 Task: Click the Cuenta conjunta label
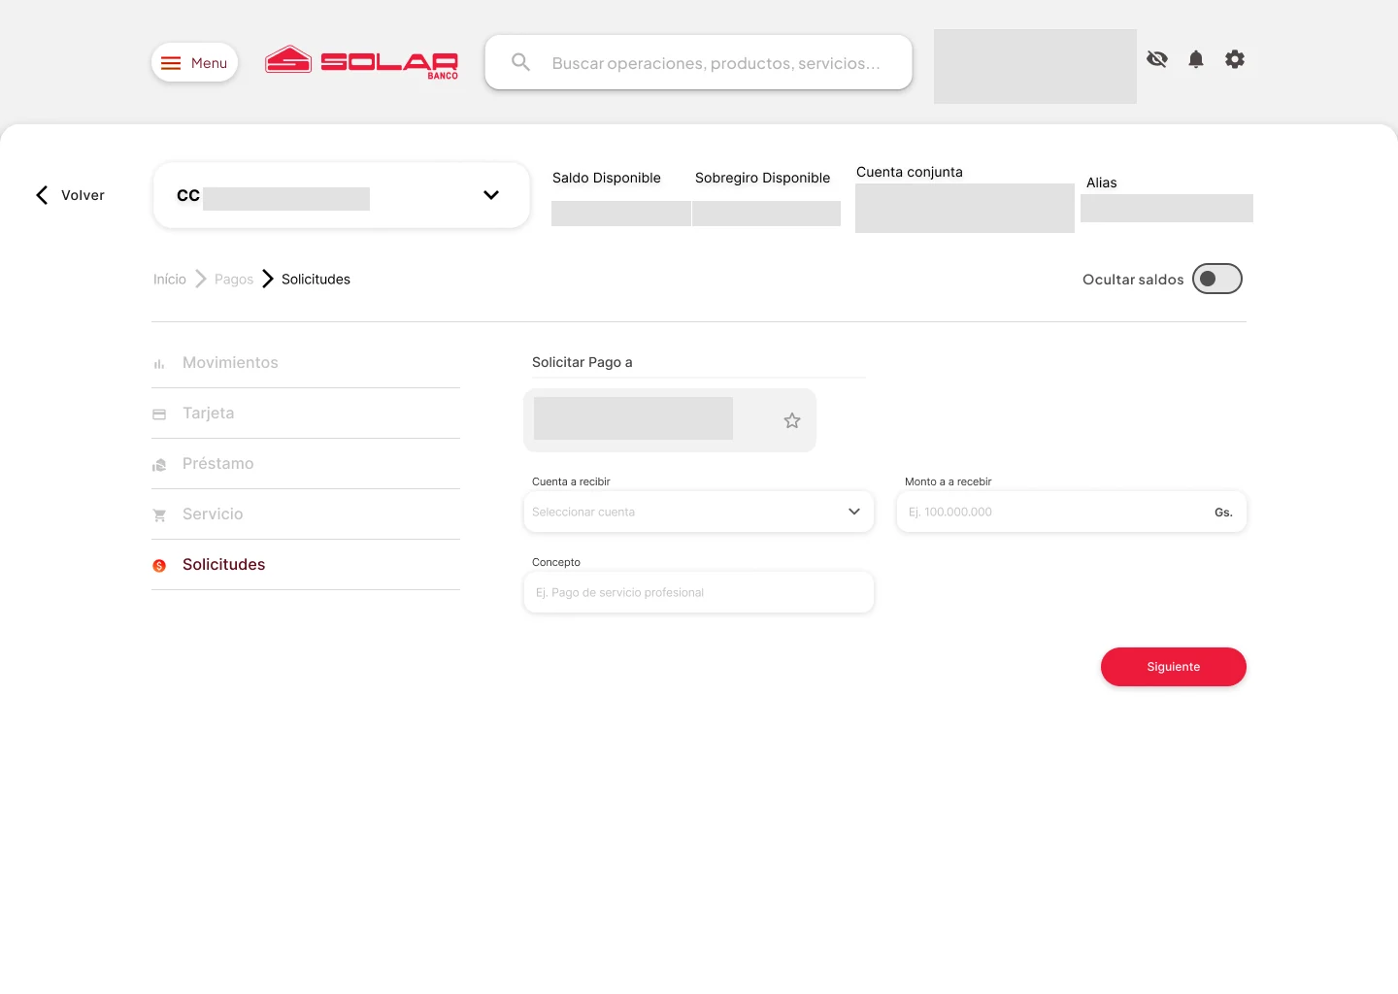pos(910,172)
